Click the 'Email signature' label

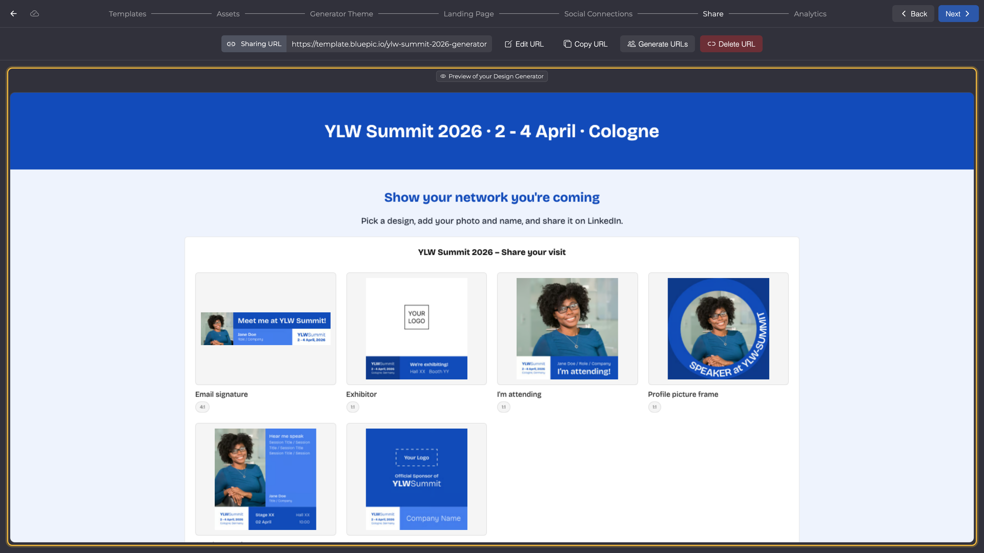pos(222,394)
